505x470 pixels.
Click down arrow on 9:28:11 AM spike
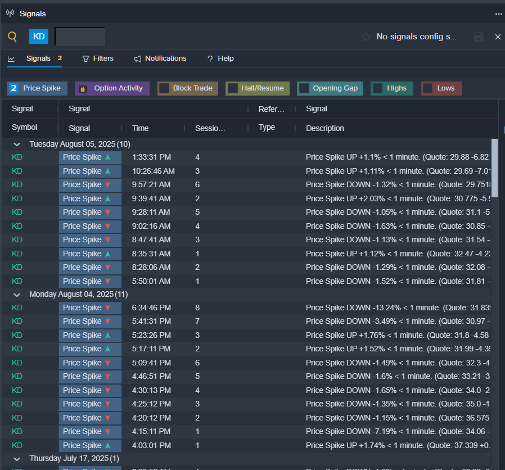pyautogui.click(x=108, y=212)
